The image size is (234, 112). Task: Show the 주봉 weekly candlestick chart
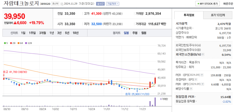pos(135,33)
